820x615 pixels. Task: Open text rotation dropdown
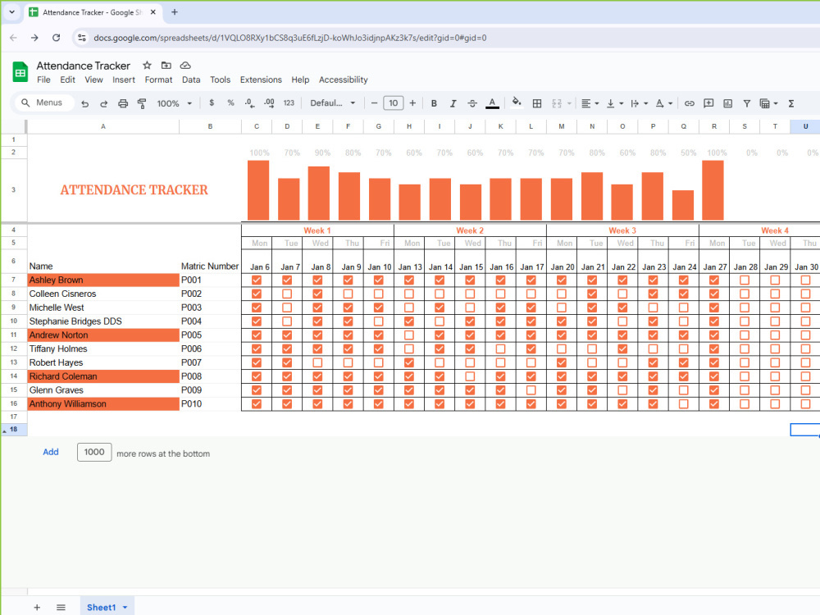pos(663,103)
